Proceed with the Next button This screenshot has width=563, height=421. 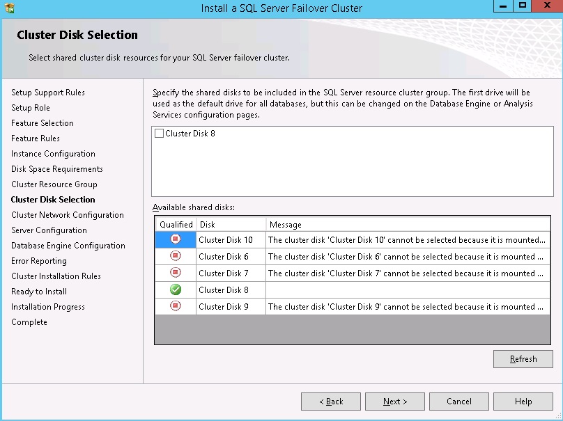click(x=395, y=402)
